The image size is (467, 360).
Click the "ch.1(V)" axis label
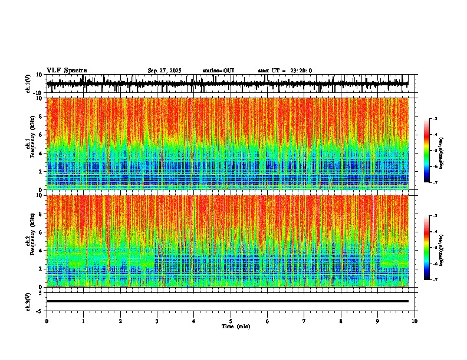click(28, 84)
